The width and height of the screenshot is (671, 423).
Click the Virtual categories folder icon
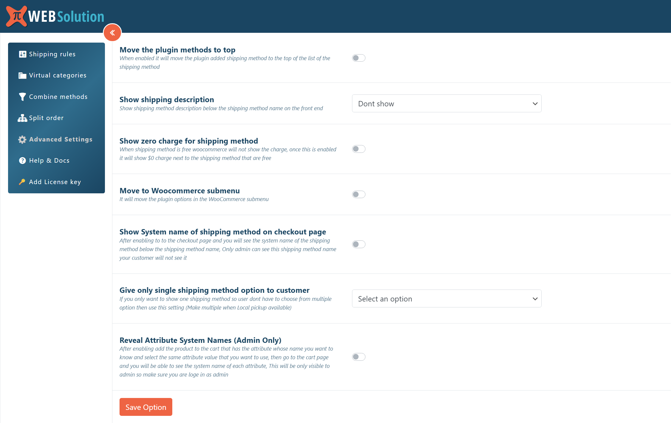pos(22,76)
